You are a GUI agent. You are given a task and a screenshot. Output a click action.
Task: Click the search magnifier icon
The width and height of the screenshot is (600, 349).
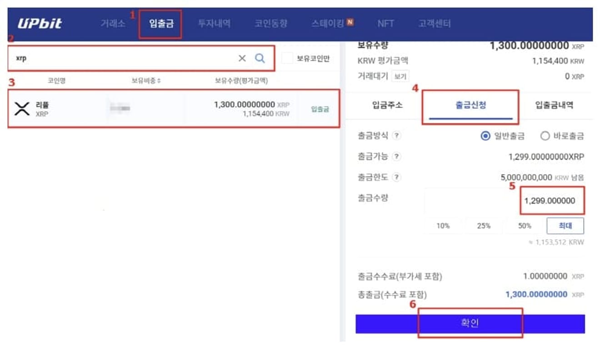tap(260, 58)
